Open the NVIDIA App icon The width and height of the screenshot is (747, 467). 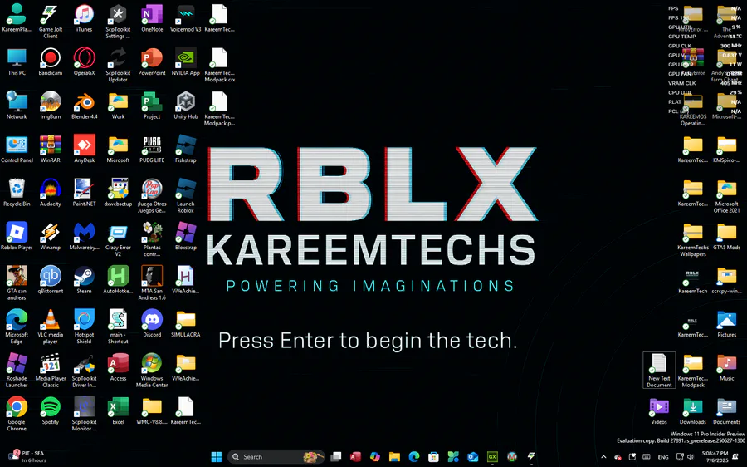coord(185,62)
